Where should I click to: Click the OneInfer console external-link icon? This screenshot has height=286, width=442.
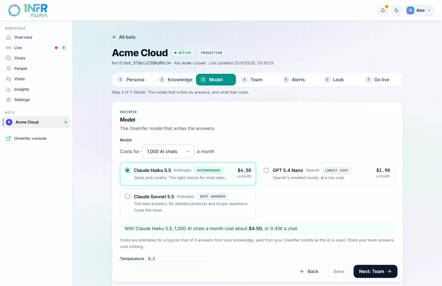pos(9,138)
